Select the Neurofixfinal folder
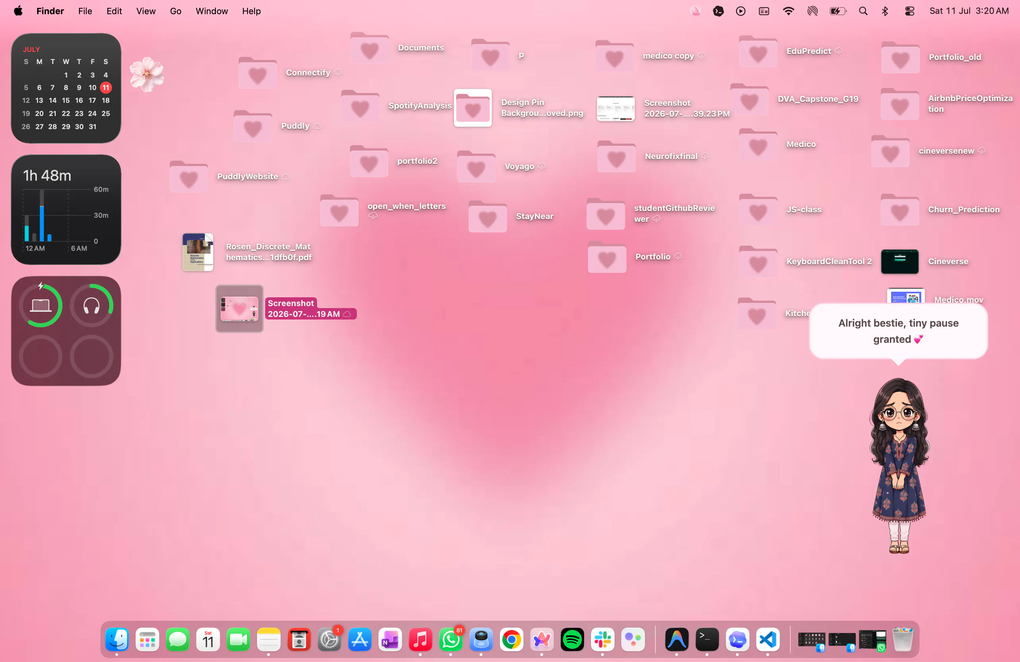 [x=616, y=157]
